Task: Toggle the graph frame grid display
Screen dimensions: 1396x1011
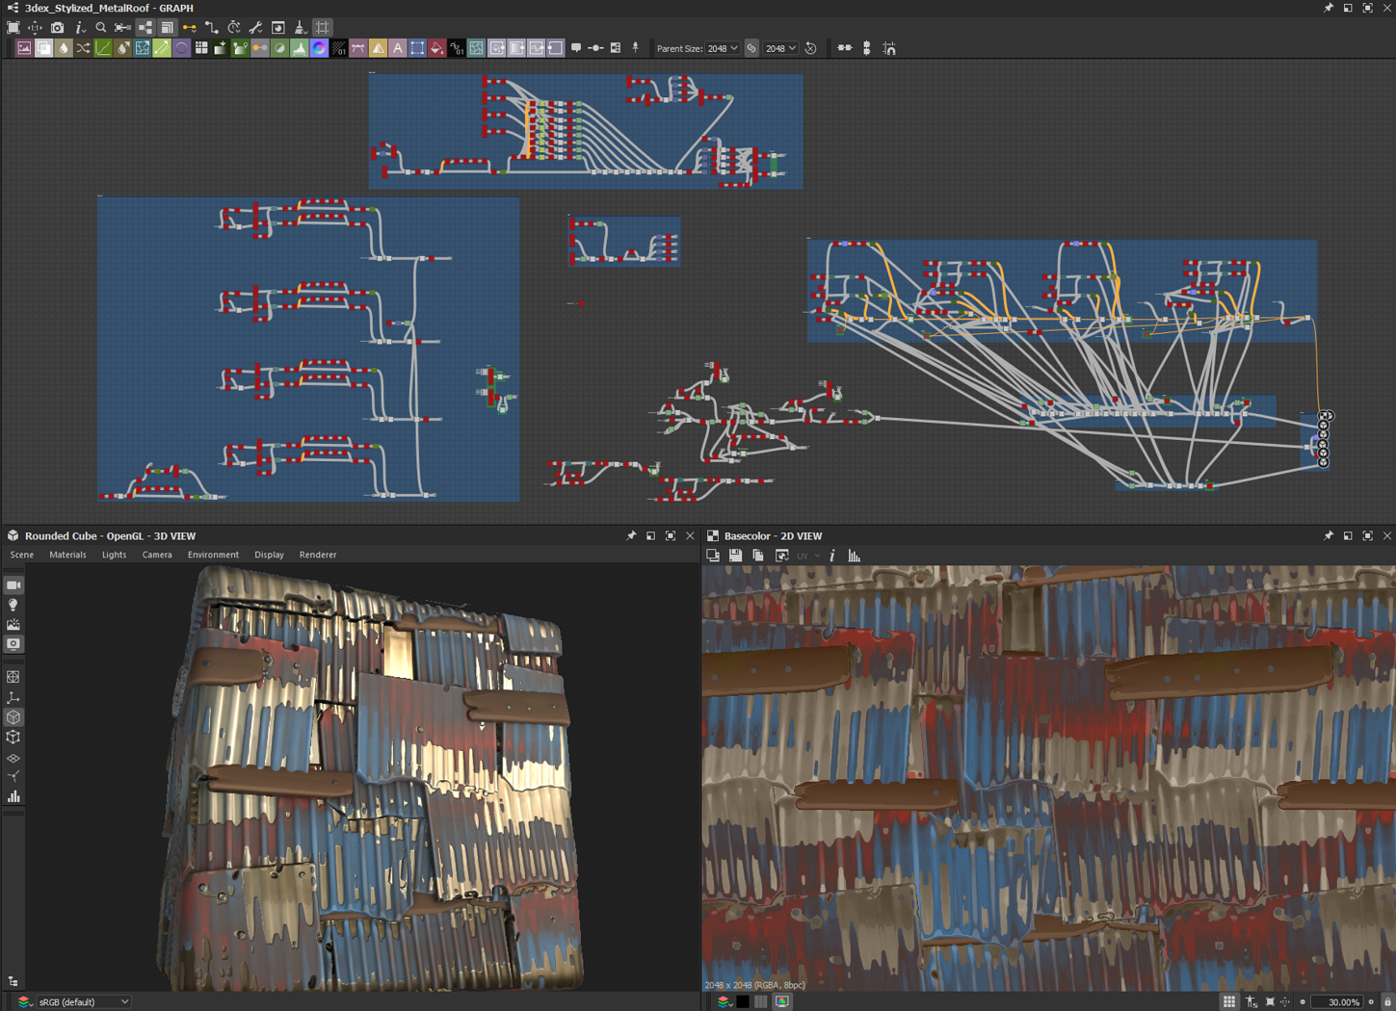Action: pos(323,28)
